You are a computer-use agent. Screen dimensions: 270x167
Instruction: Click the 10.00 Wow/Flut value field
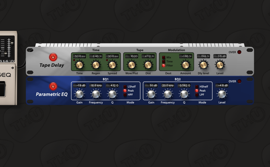point(132,56)
